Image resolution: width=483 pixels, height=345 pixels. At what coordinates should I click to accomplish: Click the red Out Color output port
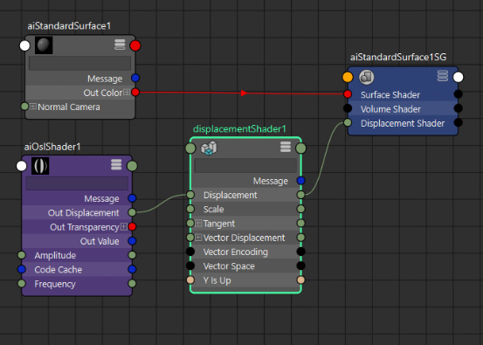click(x=135, y=92)
